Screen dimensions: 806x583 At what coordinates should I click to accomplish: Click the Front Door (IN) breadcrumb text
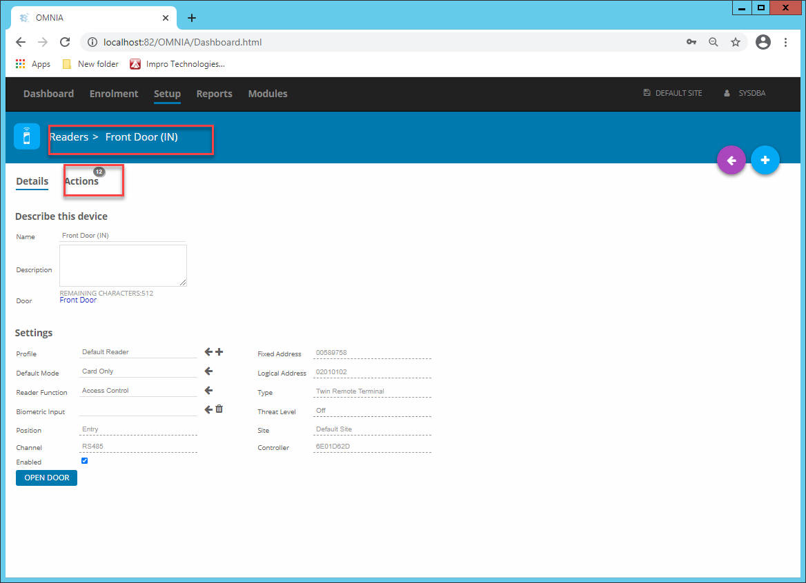point(141,137)
